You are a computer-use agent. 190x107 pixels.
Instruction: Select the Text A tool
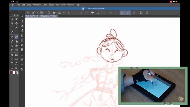point(16,64)
